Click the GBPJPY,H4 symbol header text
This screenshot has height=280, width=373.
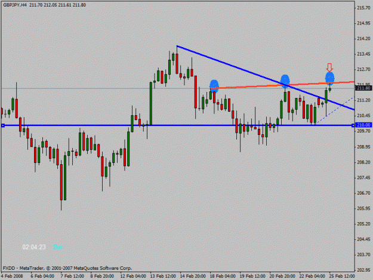[15, 5]
